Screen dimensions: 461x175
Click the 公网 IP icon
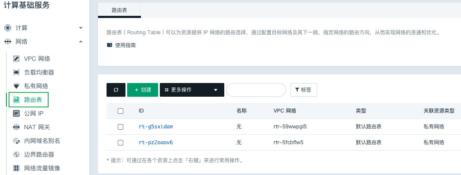pos(16,113)
